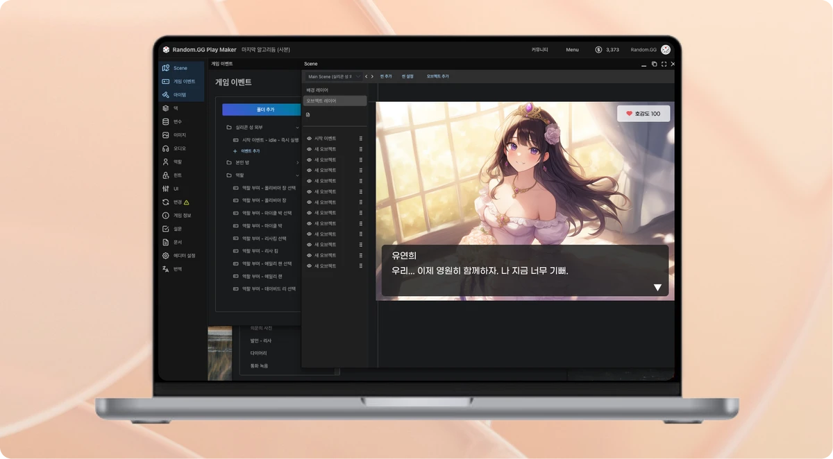This screenshot has height=459, width=833.
Task: Click the coin icon beside 3,373
Action: pos(598,49)
